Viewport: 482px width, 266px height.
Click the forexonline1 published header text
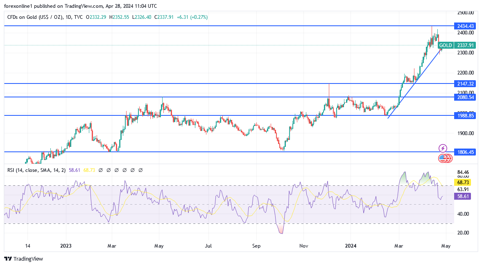[80, 6]
